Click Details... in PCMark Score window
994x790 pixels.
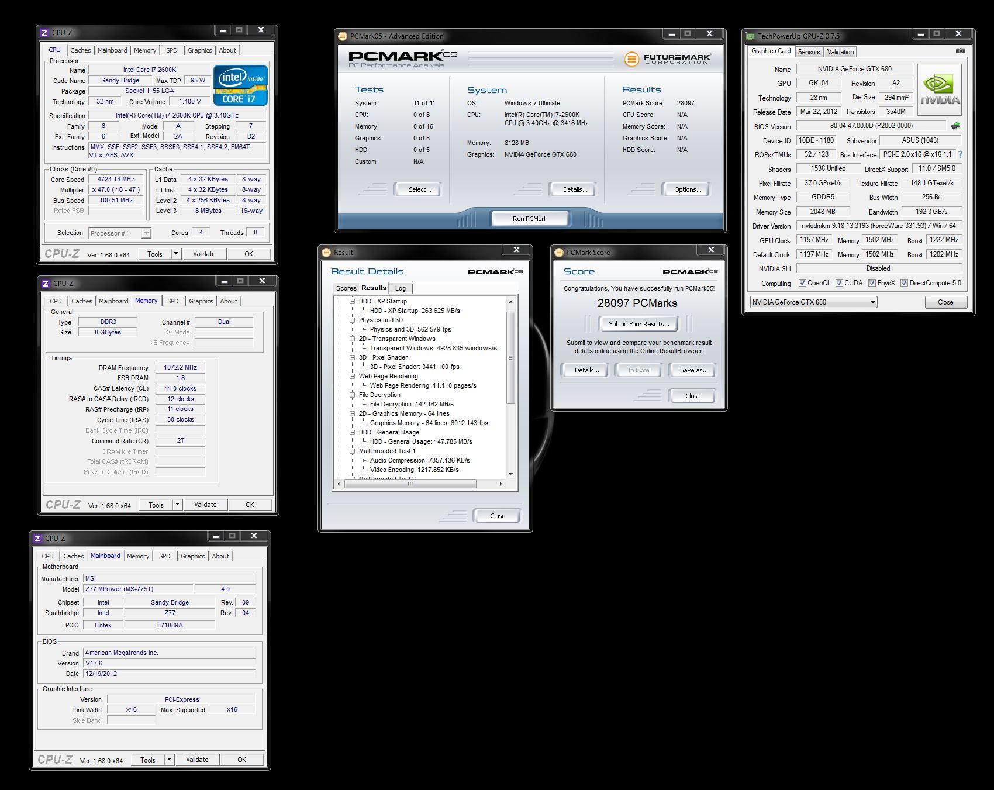pyautogui.click(x=586, y=370)
